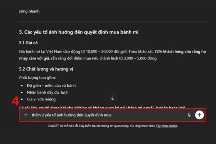Jump to latest message using down-arrow circle
The width and height of the screenshot is (216, 144).
(113, 98)
